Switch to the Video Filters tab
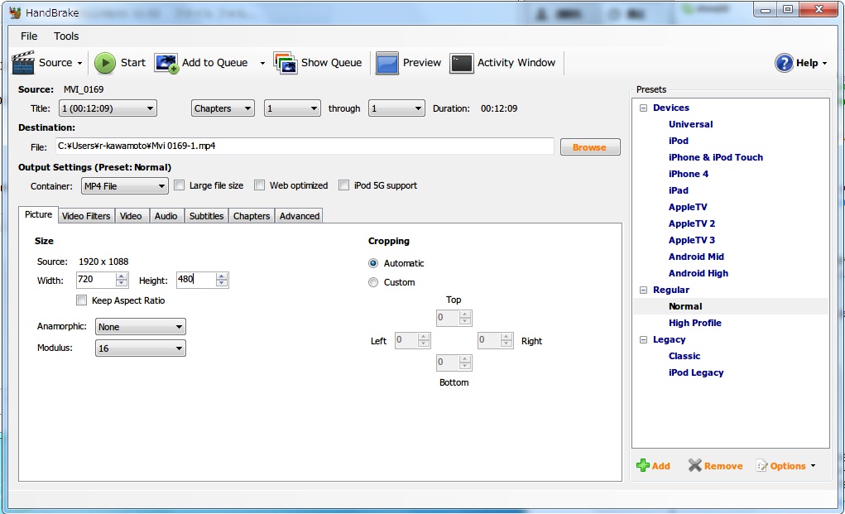845x514 pixels. click(x=86, y=216)
